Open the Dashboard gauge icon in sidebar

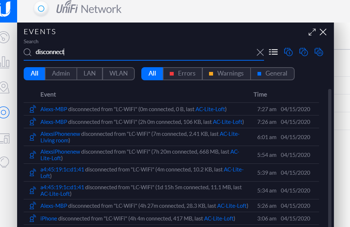tap(4, 37)
